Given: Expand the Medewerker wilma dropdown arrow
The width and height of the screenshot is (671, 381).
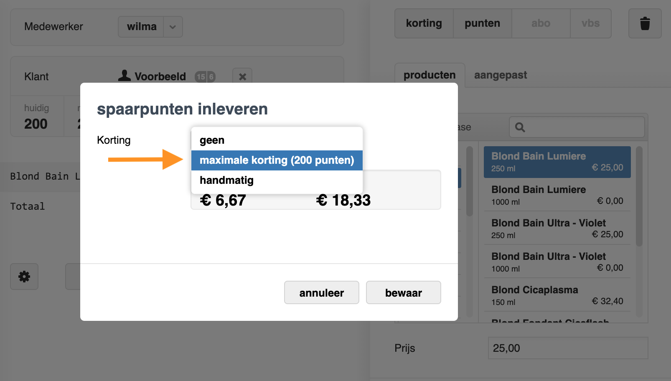Looking at the screenshot, I should (173, 27).
